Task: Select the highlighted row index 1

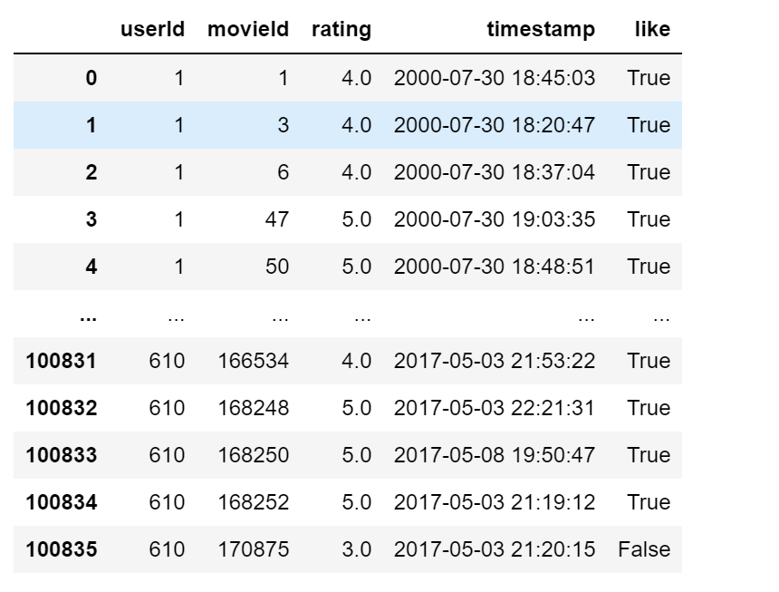Action: click(91, 125)
